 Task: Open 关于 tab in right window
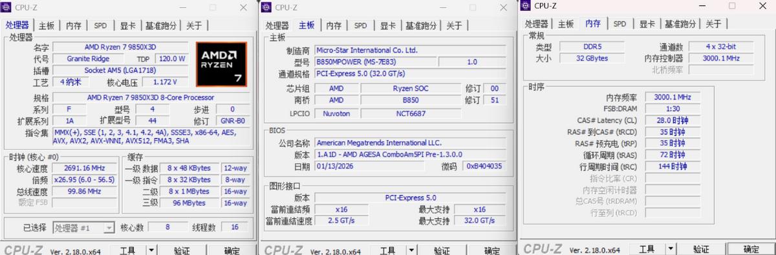pos(713,24)
